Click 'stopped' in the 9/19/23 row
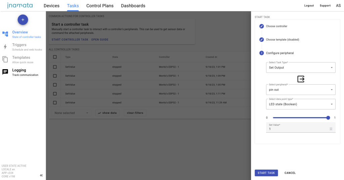The width and height of the screenshot is (344, 180). pyautogui.click(x=117, y=103)
